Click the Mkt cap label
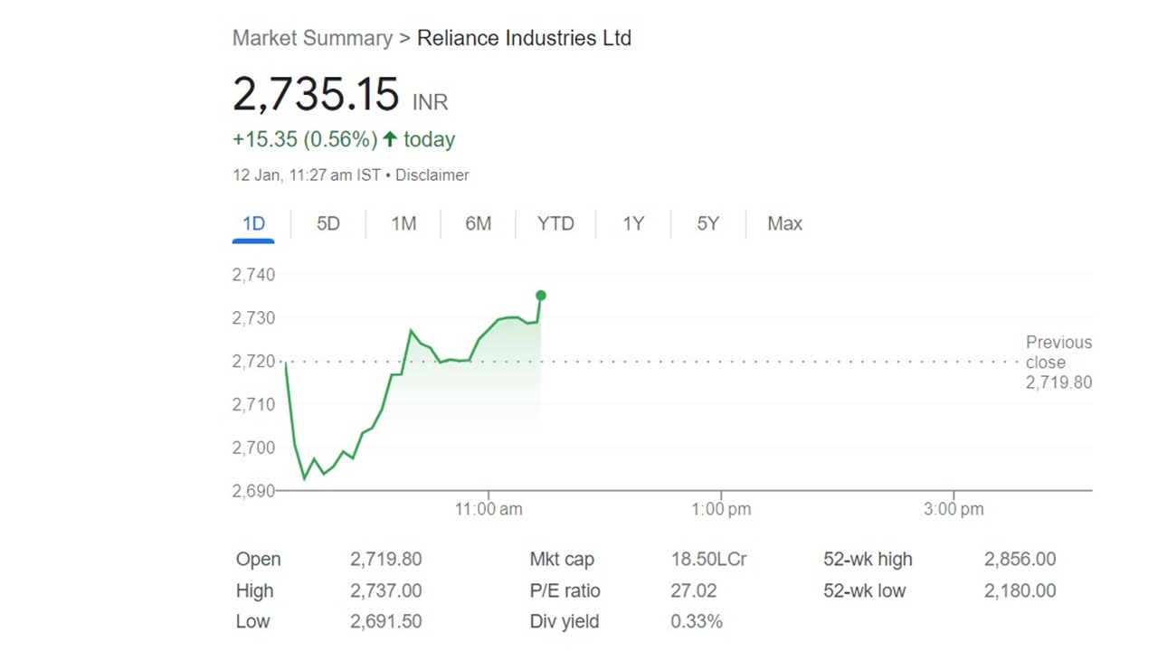Image resolution: width=1158 pixels, height=651 pixels. pyautogui.click(x=562, y=560)
